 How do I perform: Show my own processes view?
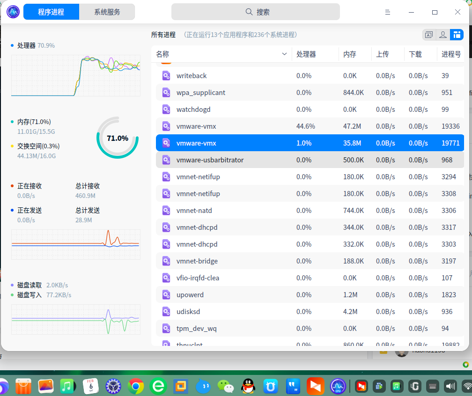click(x=443, y=35)
